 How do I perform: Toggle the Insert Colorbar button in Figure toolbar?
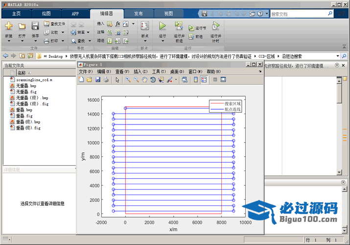click(x=196, y=80)
